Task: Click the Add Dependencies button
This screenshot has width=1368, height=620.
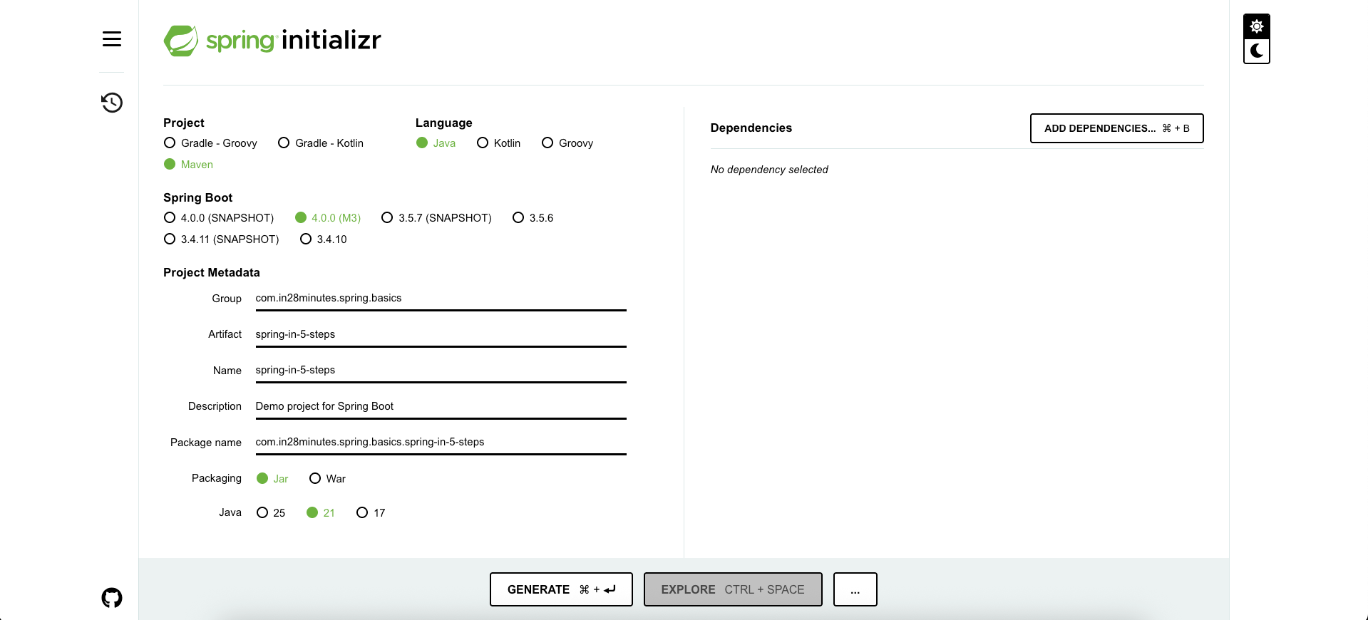Action: 1116,128
